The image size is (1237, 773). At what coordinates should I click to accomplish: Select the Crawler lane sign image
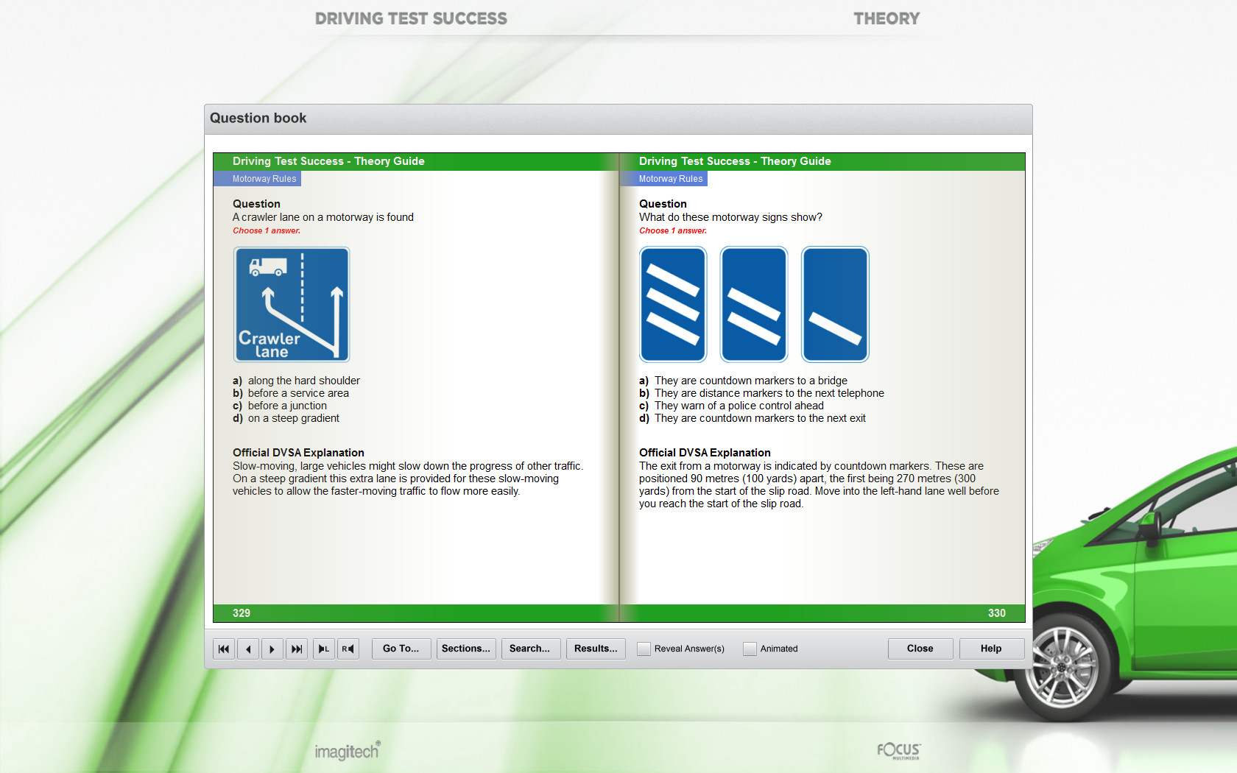[291, 304]
